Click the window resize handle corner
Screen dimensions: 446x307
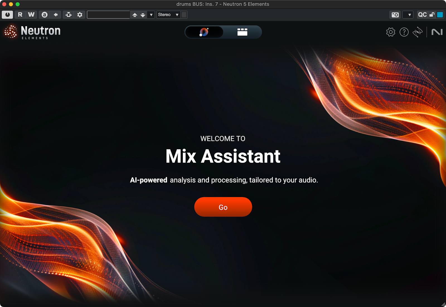point(443,304)
